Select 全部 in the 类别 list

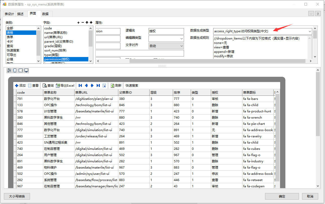(21, 28)
